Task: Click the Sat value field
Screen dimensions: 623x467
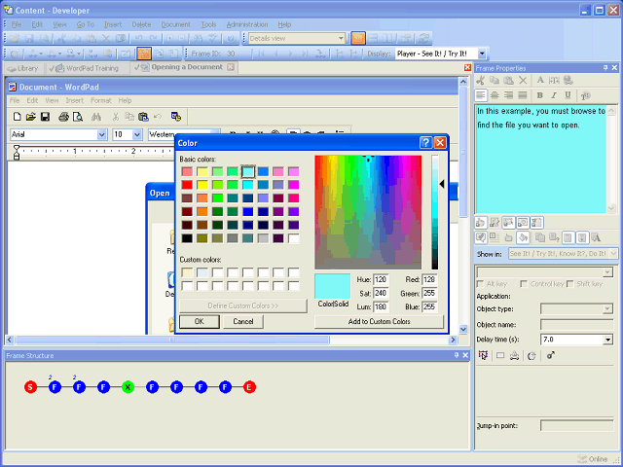Action: [381, 293]
